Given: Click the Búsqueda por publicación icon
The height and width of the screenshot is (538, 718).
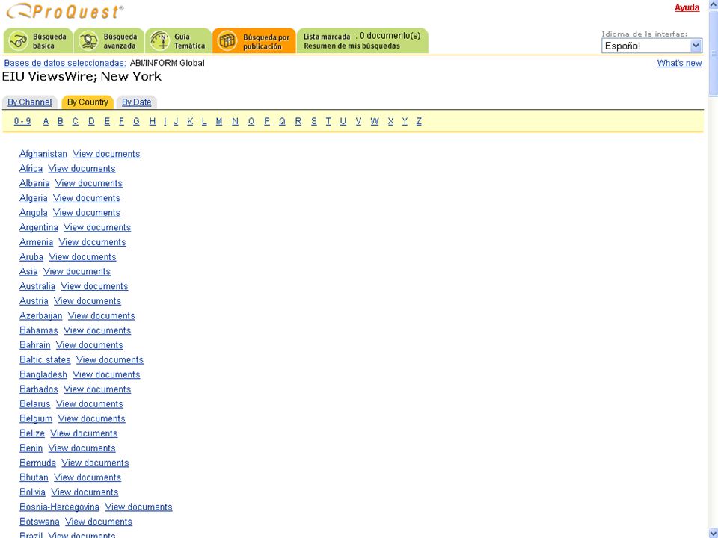Looking at the screenshot, I should click(227, 41).
